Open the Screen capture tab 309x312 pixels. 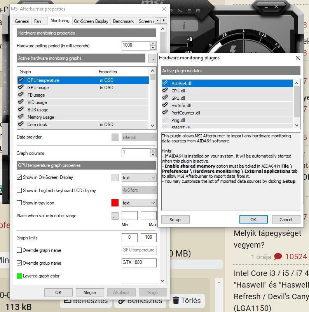pos(146,21)
